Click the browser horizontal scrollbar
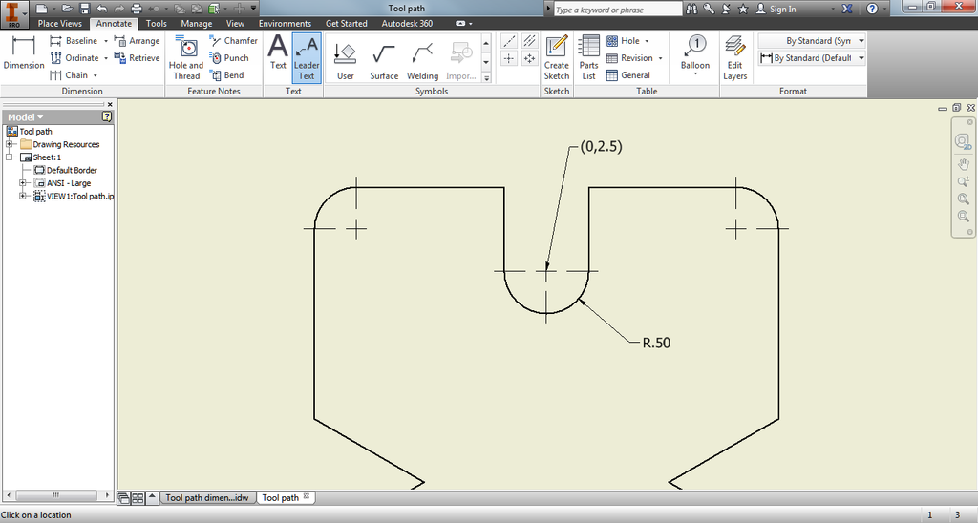This screenshot has height=523, width=978. (55, 495)
